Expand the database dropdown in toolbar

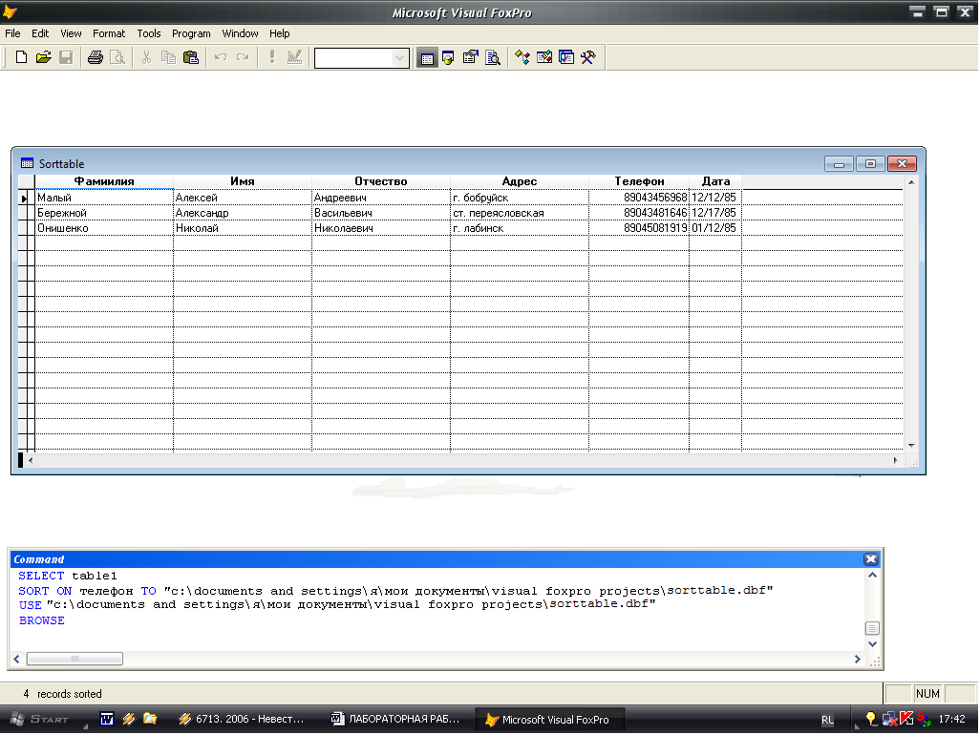(399, 58)
